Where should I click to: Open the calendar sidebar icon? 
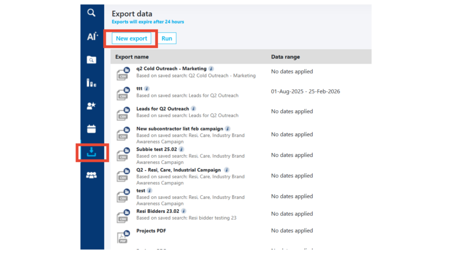(x=91, y=129)
